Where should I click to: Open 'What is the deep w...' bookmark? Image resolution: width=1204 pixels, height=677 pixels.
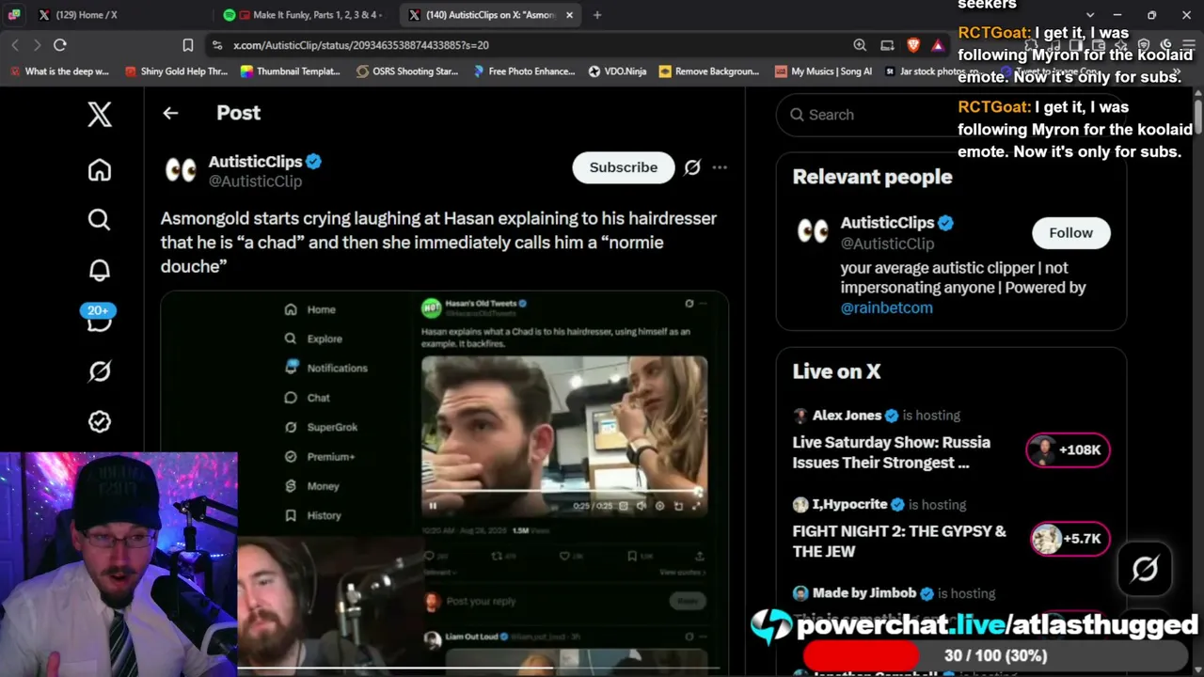[59, 71]
